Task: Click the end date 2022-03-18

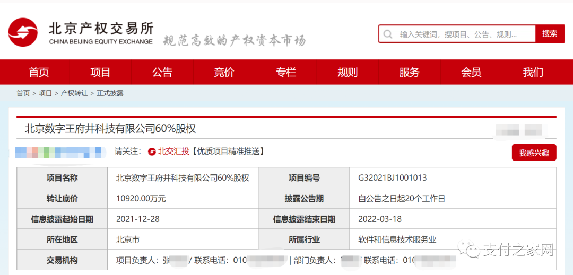Action: 380,219
